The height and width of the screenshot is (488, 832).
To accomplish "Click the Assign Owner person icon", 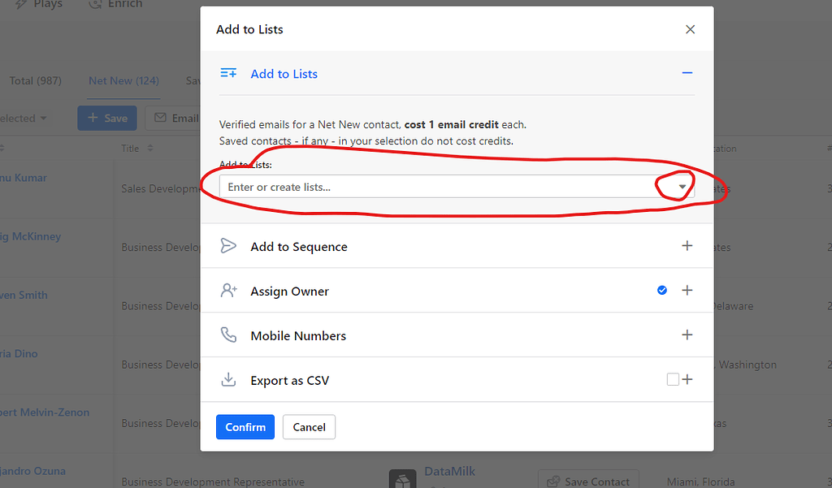I will tap(229, 290).
